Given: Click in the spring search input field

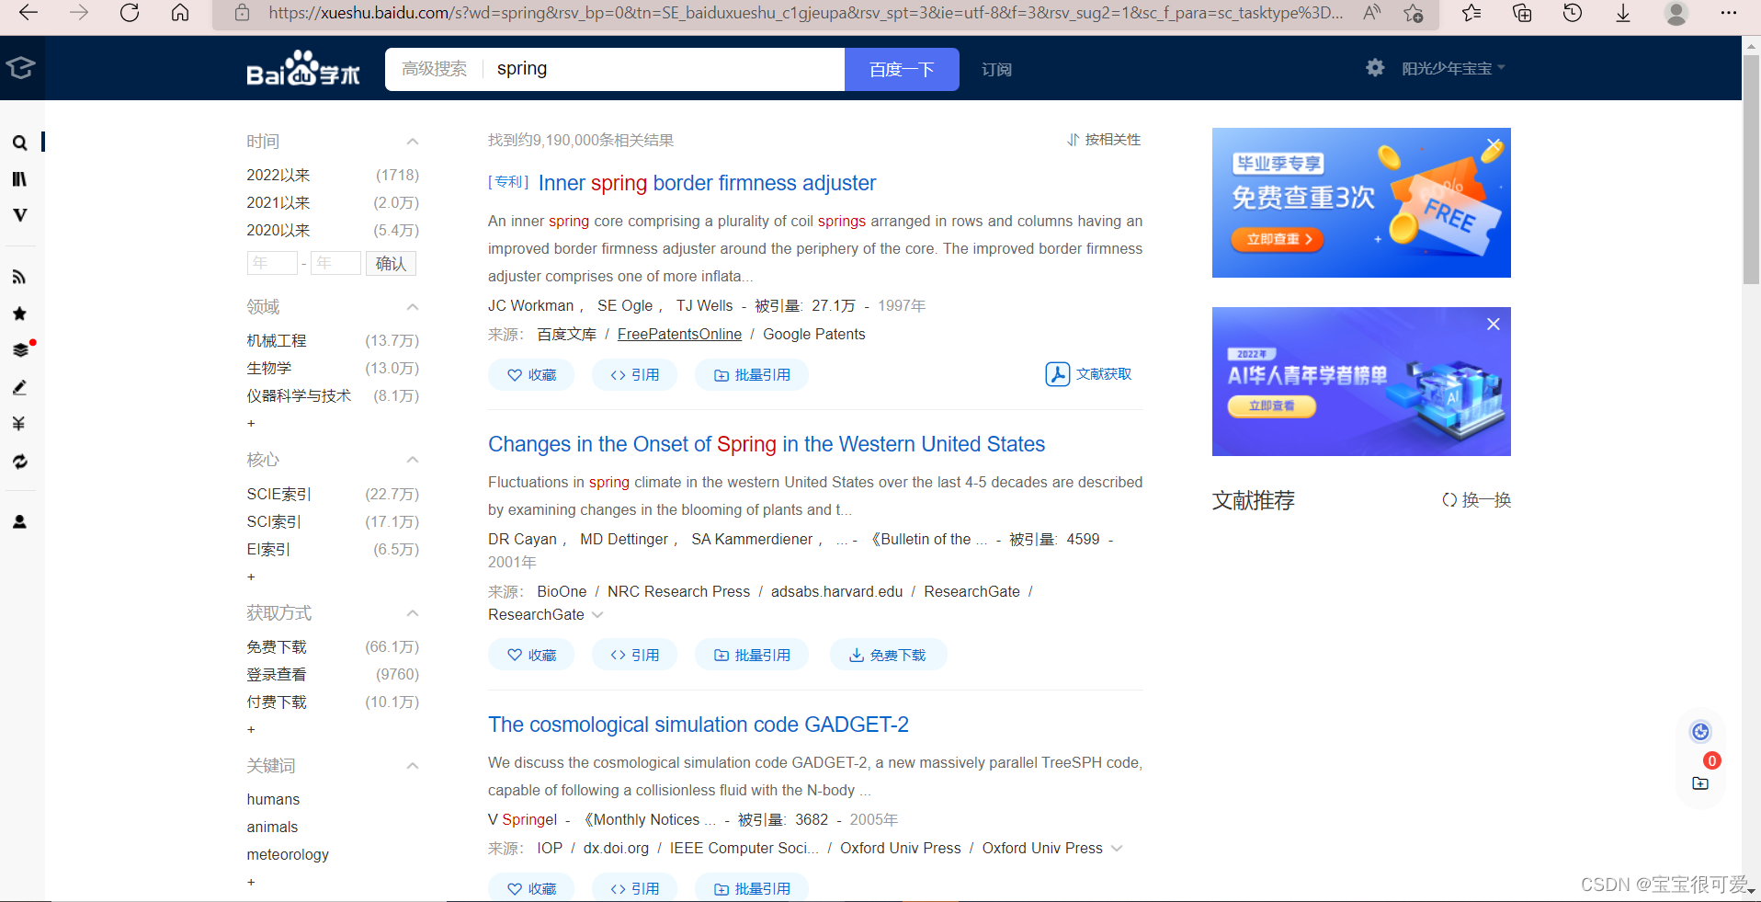Looking at the screenshot, I should [x=663, y=70].
